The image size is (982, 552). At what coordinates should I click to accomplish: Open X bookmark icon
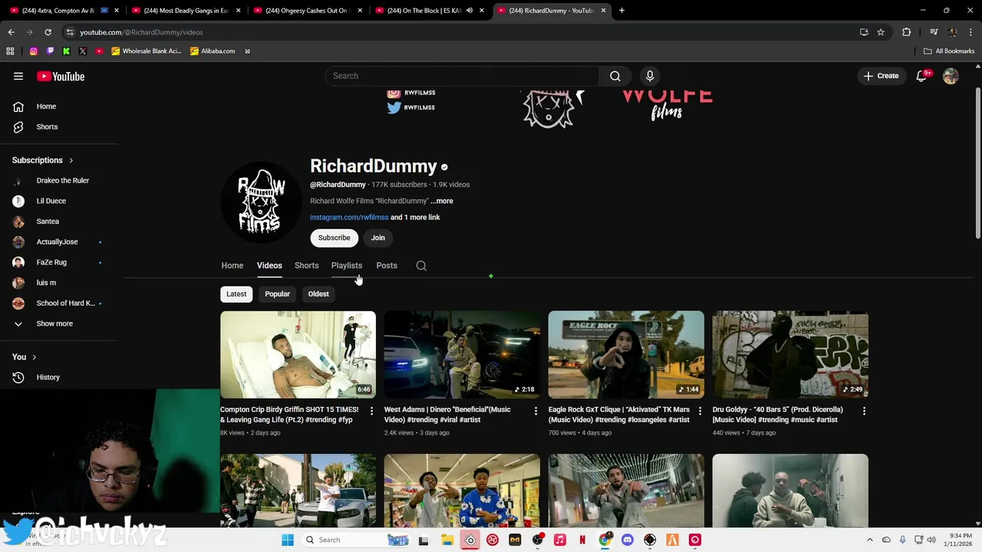83,51
